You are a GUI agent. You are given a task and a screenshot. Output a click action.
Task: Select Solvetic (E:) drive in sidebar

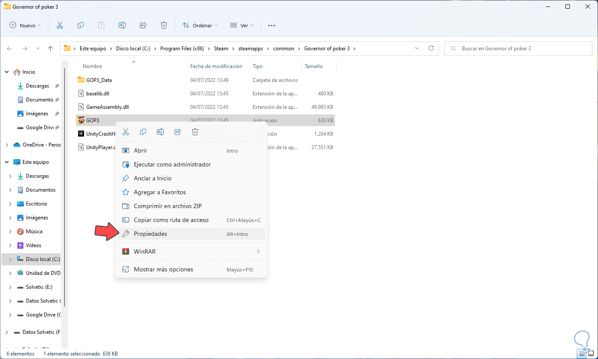click(39, 287)
